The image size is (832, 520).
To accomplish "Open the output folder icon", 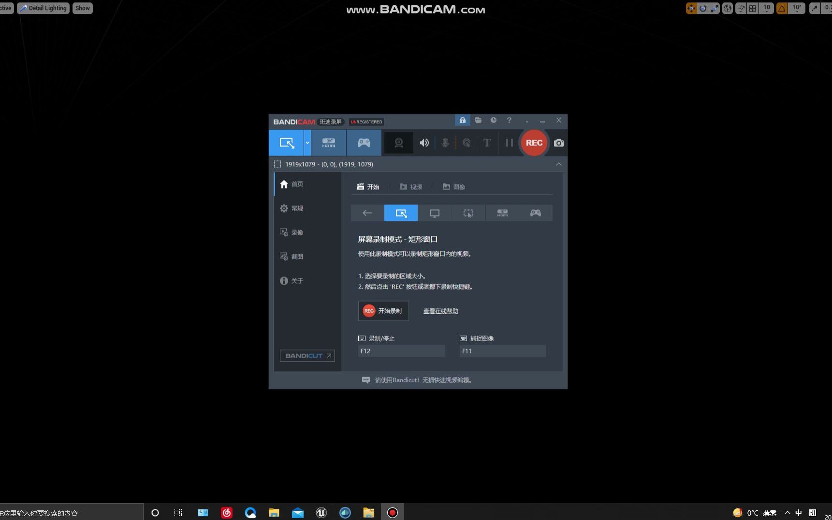I will click(478, 120).
